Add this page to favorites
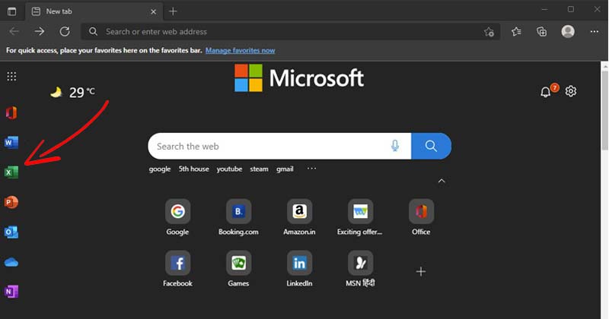The width and height of the screenshot is (609, 319). [x=489, y=32]
